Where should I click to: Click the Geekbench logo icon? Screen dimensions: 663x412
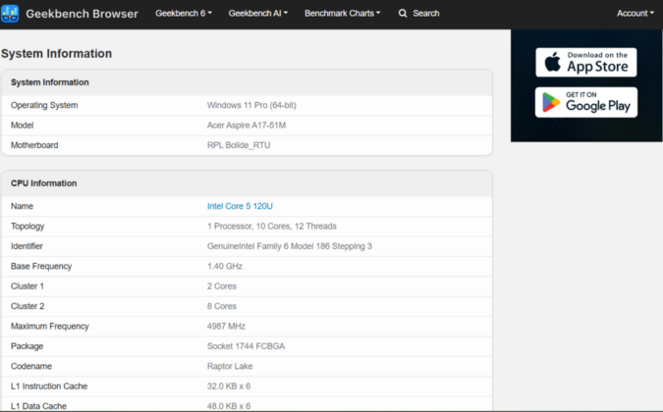point(10,14)
